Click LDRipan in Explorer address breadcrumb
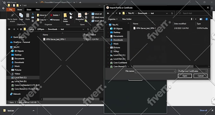The width and height of the screenshot is (215, 115). tap(41, 29)
